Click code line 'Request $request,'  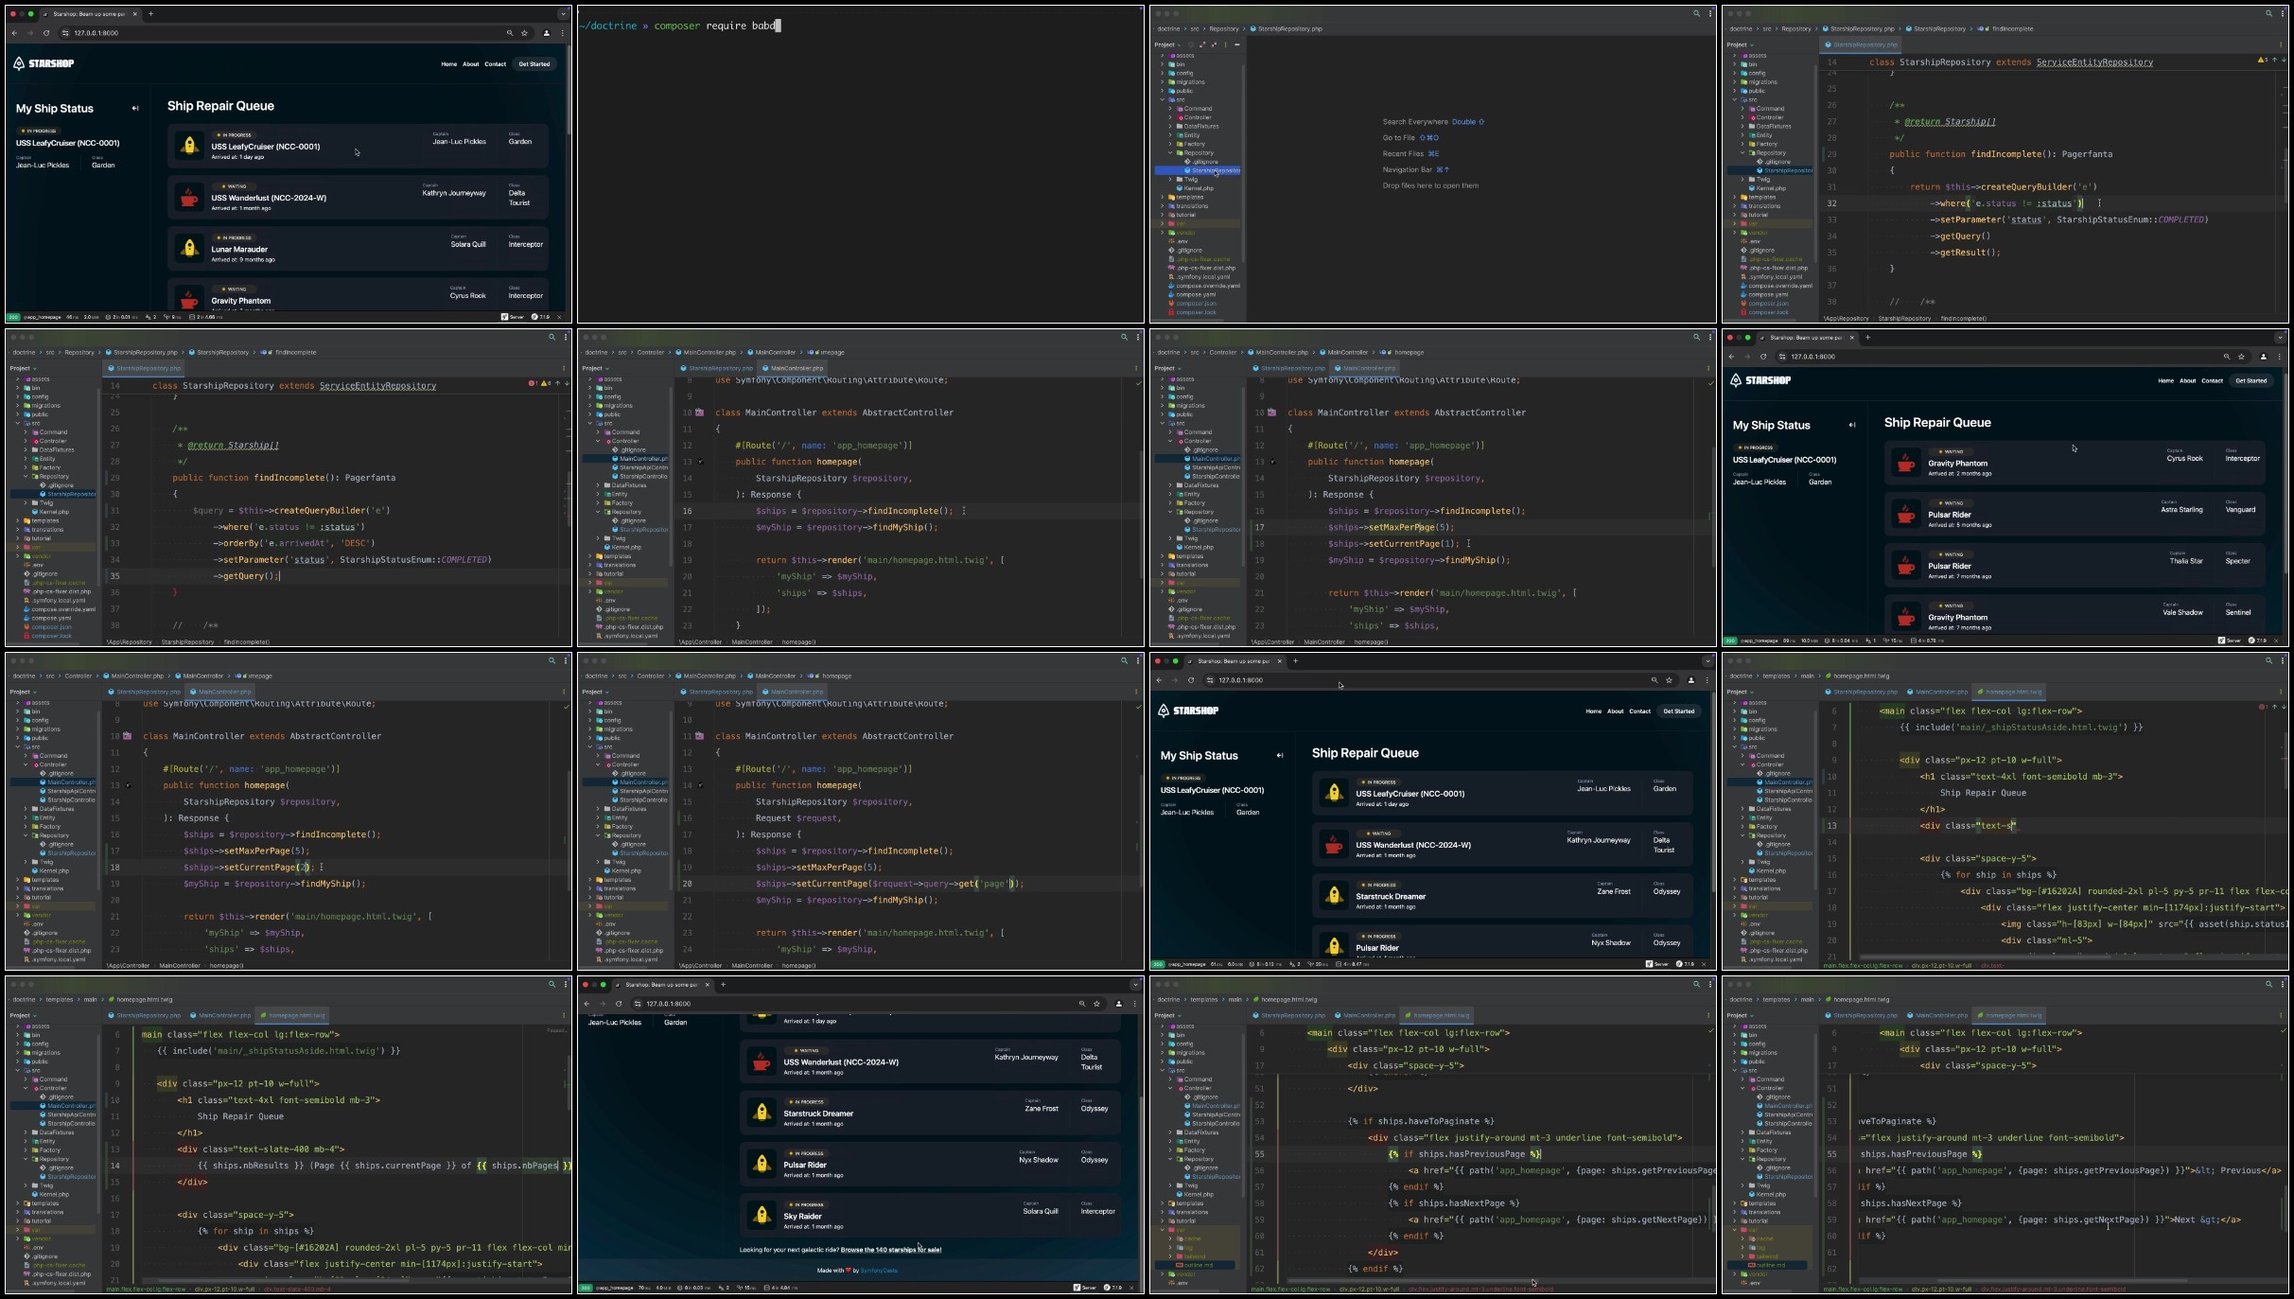(x=797, y=818)
